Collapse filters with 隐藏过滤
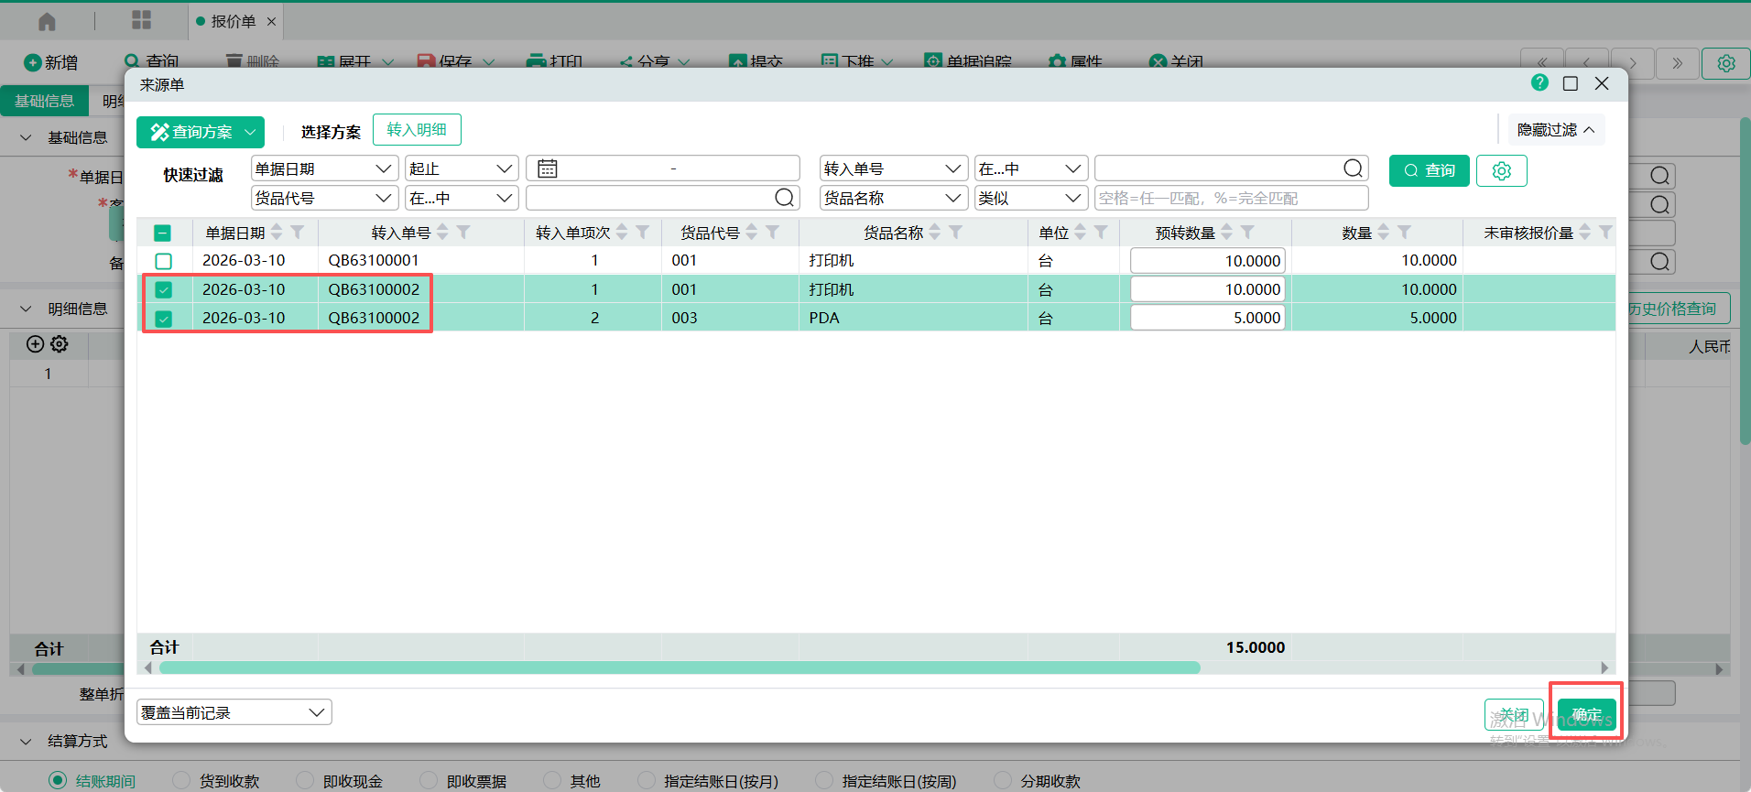This screenshot has width=1751, height=792. pos(1555,130)
